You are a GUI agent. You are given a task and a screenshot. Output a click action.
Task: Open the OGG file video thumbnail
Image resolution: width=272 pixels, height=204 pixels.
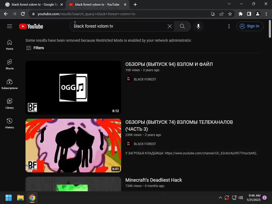tap(73, 88)
